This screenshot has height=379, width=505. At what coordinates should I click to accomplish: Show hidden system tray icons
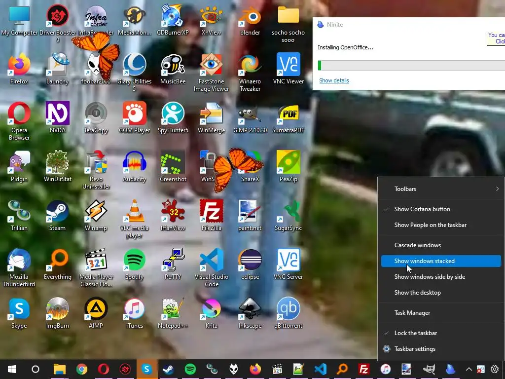pyautogui.click(x=469, y=369)
